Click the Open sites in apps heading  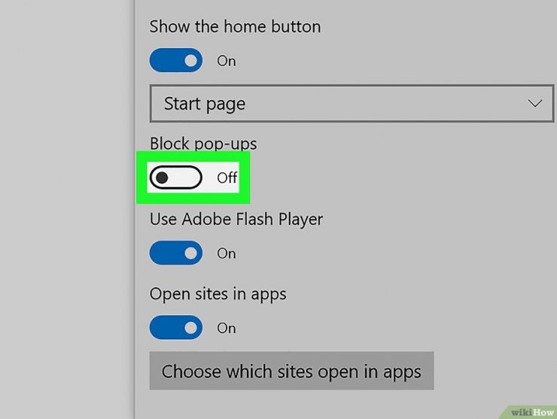pos(218,294)
